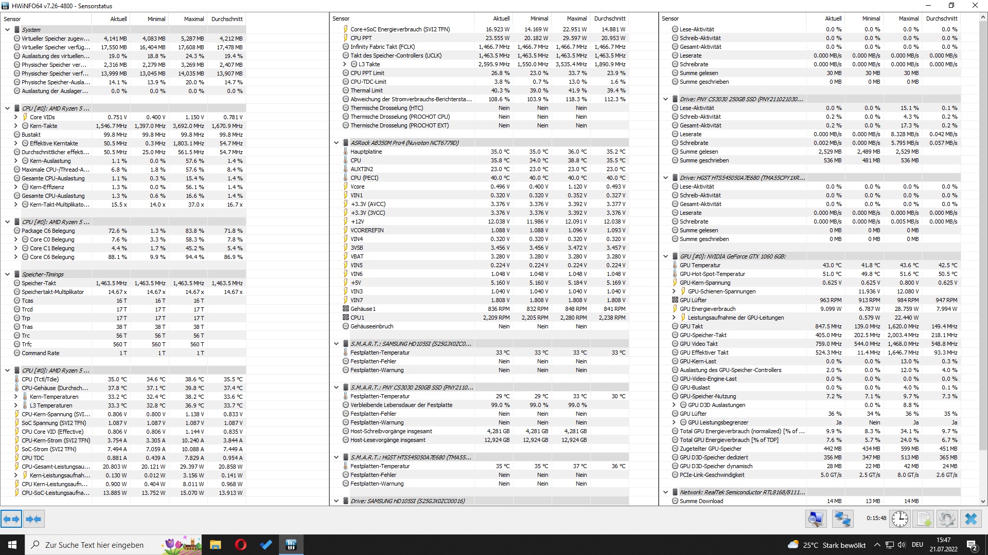Image resolution: width=988 pixels, height=555 pixels.
Task: Click the Maximal column header in left panel
Action: 193,19
